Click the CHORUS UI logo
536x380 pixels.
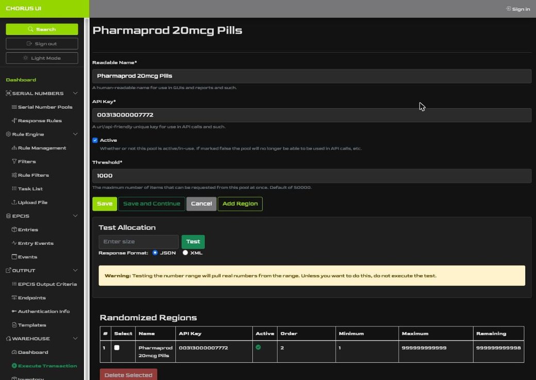(x=24, y=9)
